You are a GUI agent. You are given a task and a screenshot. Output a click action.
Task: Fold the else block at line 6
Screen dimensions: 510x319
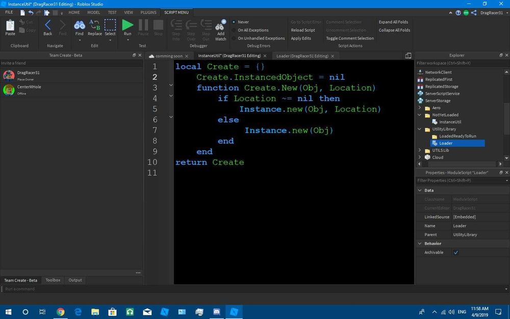171,117
